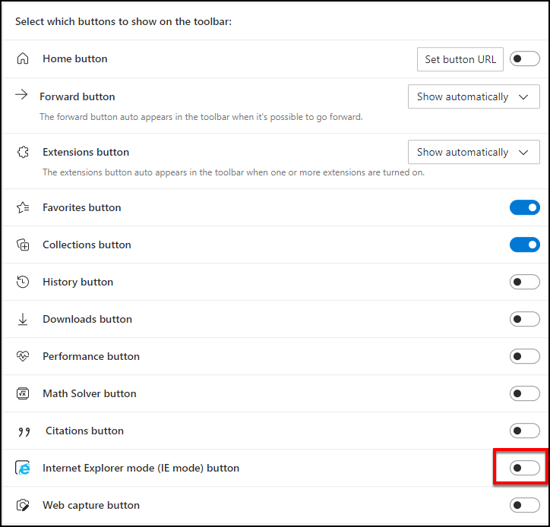
Task: Click the History clock icon
Action: click(x=23, y=282)
